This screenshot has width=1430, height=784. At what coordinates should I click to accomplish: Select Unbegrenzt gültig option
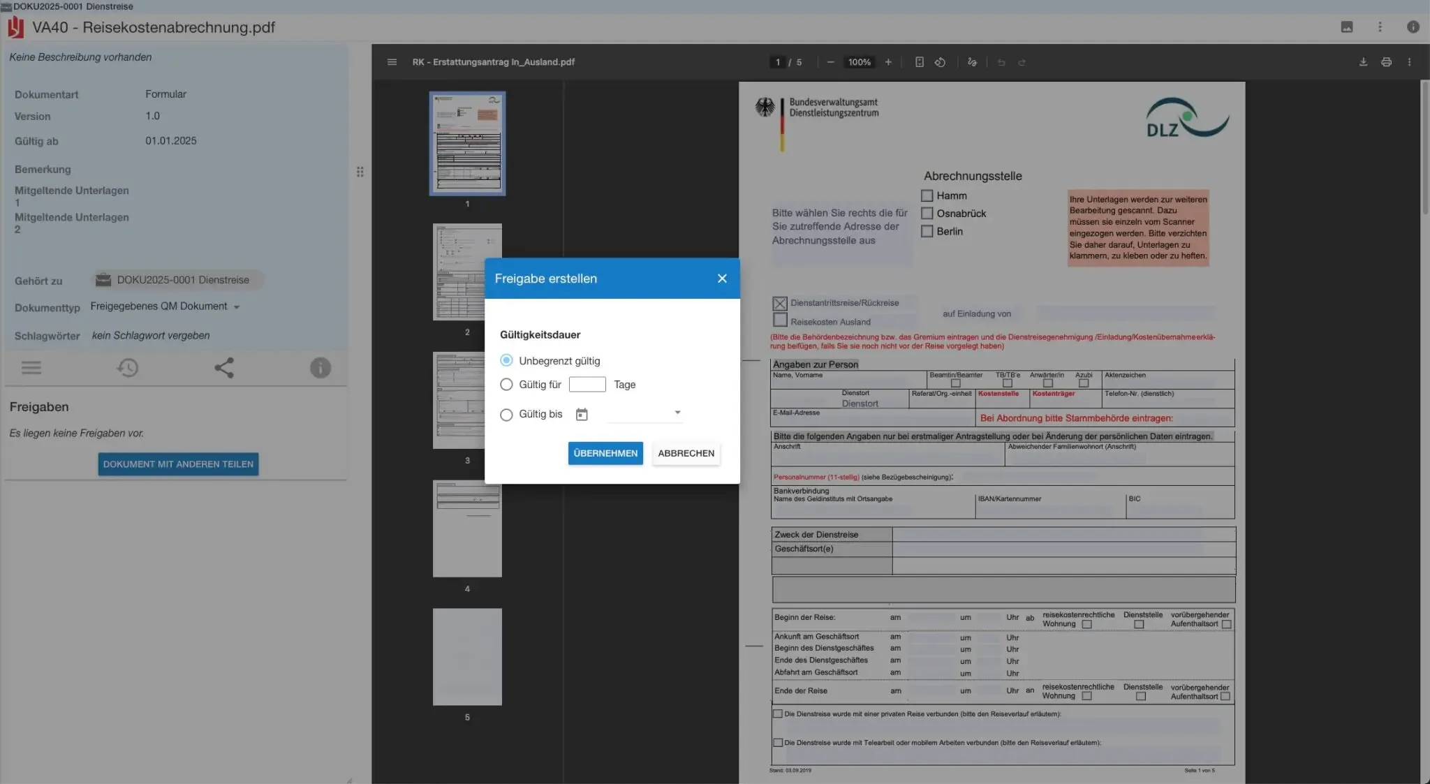pos(506,360)
